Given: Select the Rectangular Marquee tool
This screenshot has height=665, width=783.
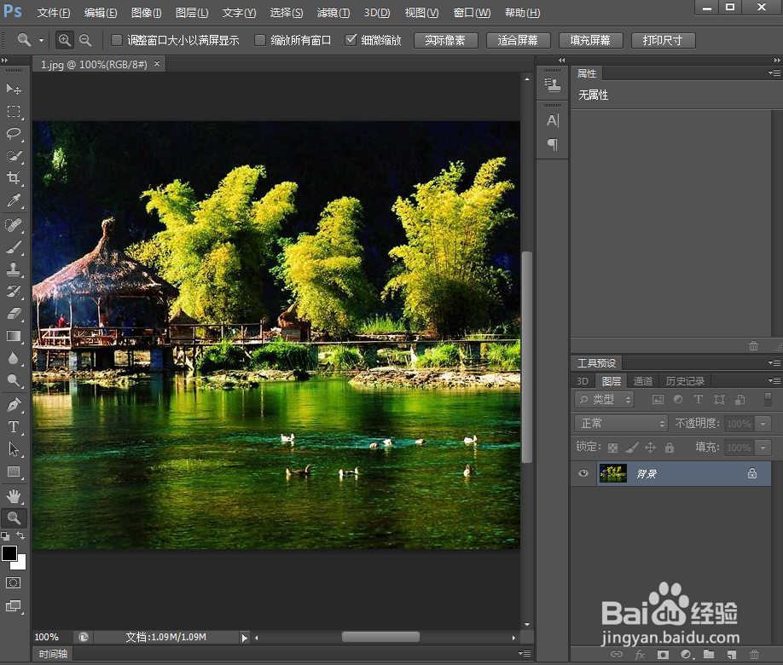Looking at the screenshot, I should tap(14, 112).
